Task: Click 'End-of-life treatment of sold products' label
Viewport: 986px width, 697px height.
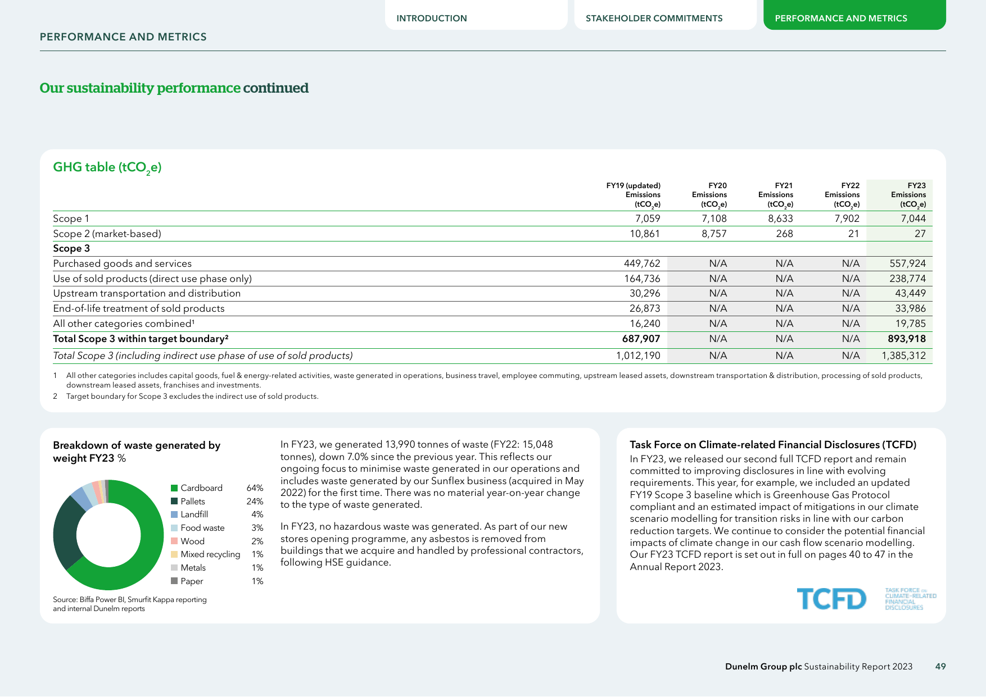Action: 139,308
